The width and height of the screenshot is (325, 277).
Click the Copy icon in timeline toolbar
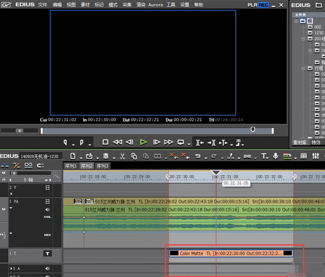134,156
